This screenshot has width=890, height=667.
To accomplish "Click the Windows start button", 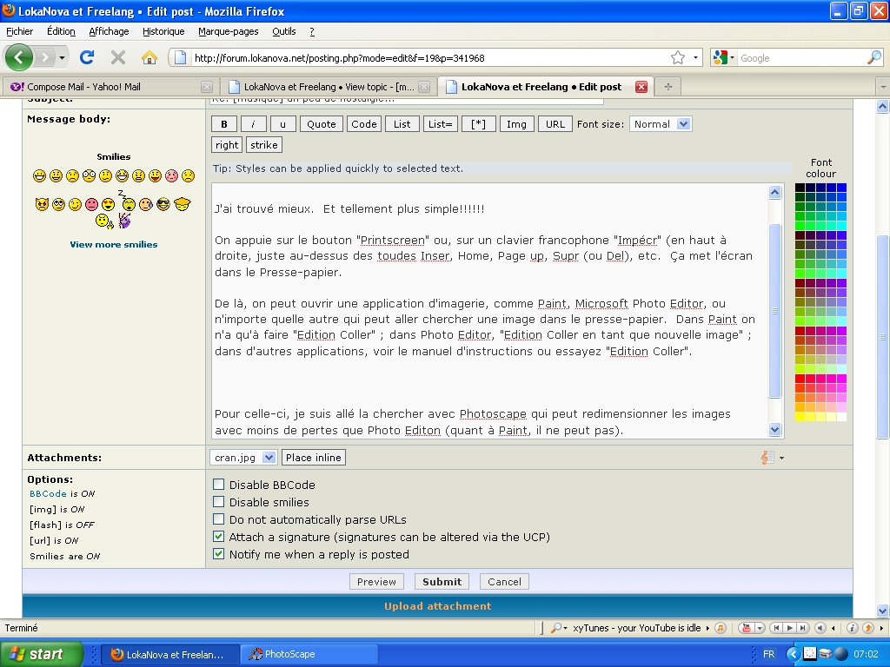I will pos(41,654).
